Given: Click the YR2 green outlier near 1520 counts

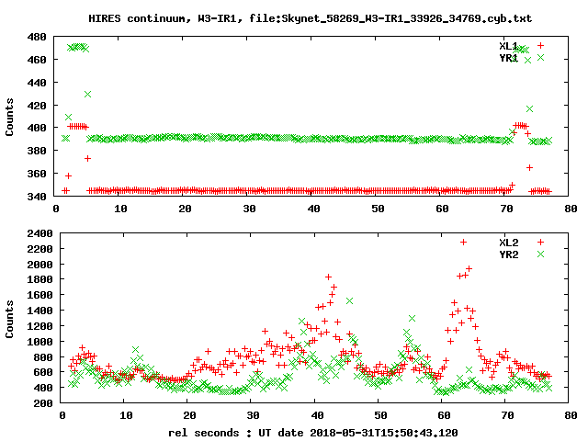Looking at the screenshot, I should [349, 301].
